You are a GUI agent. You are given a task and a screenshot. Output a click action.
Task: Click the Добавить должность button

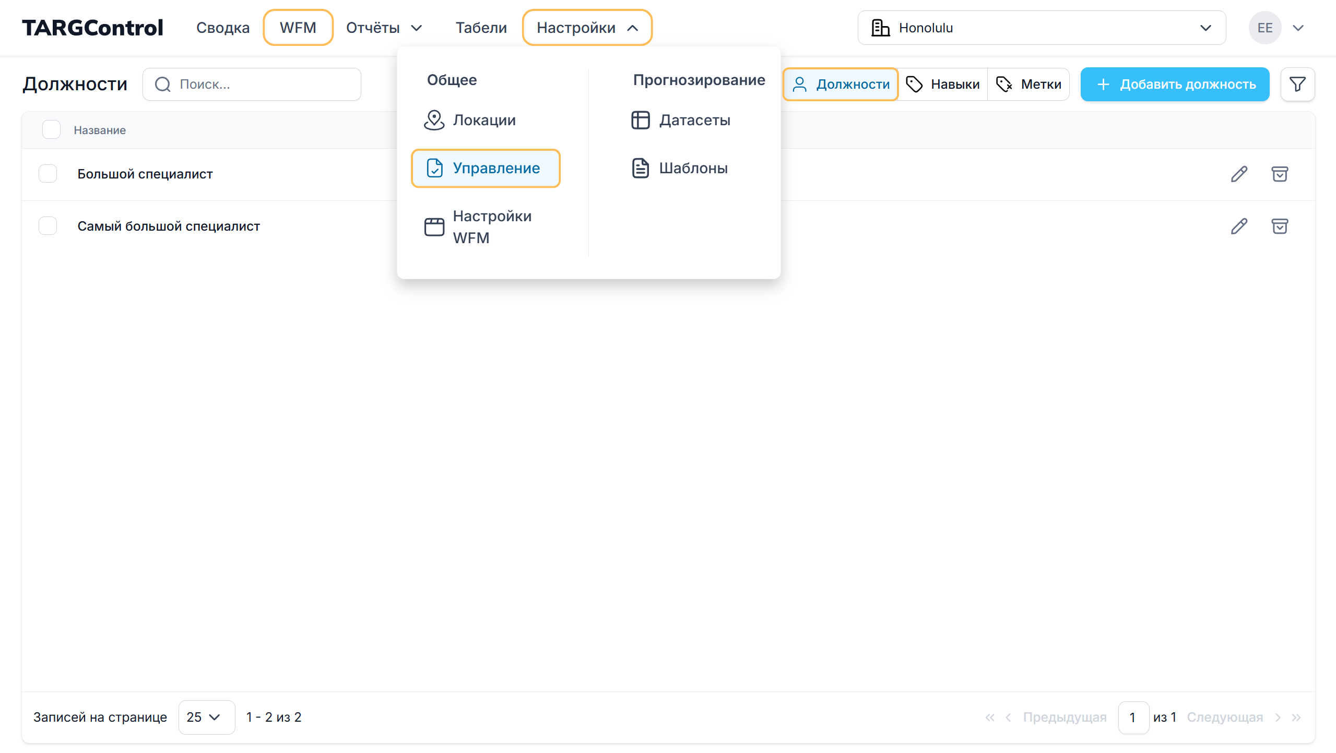coord(1175,84)
